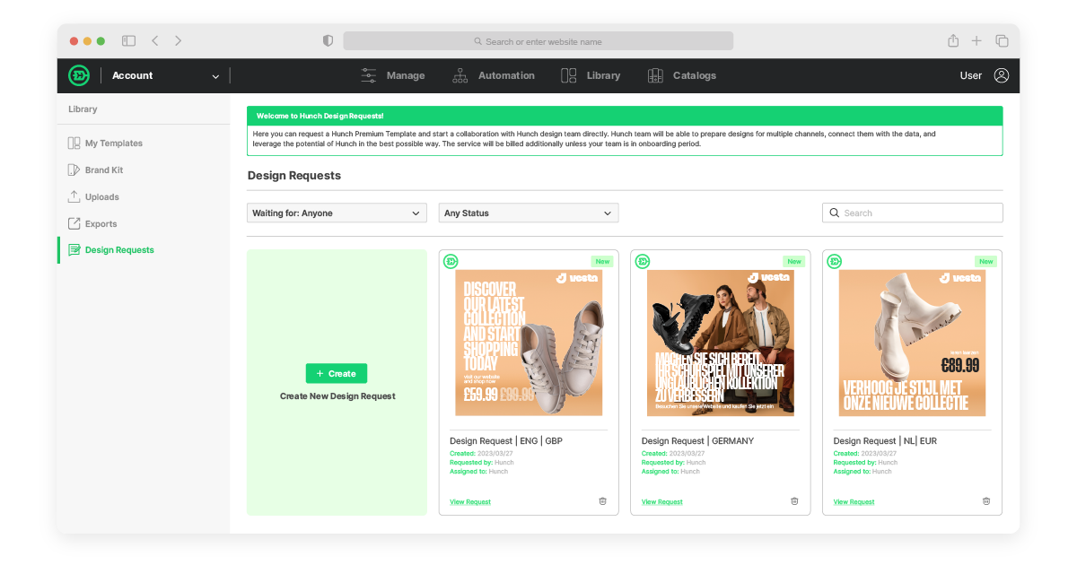This screenshot has height=565, width=1077.
Task: Click inside the Search input field
Action: pyautogui.click(x=912, y=213)
